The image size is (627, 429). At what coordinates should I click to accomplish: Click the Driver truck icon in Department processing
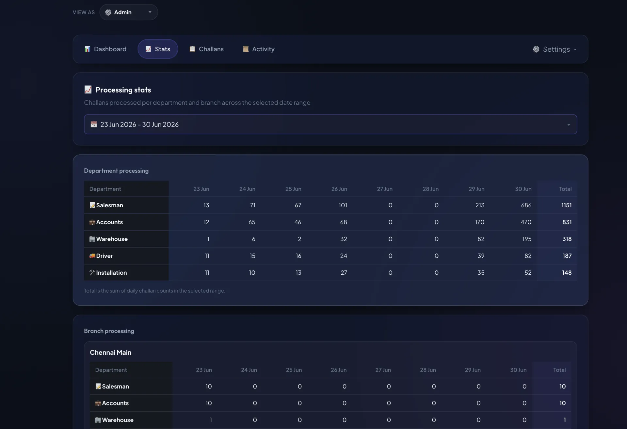[92, 256]
